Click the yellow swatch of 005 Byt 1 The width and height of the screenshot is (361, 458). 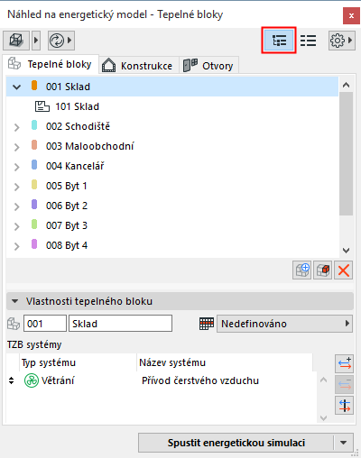[x=34, y=185]
